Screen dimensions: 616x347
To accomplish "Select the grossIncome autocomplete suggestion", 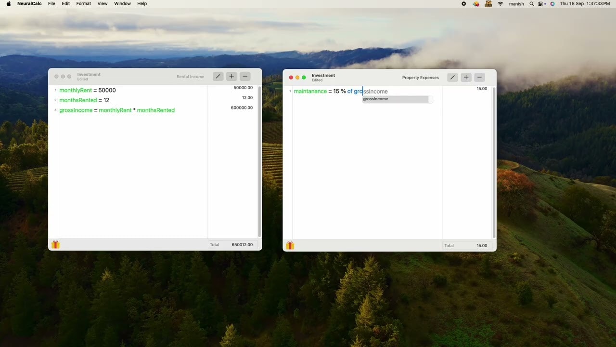I will (x=396, y=99).
